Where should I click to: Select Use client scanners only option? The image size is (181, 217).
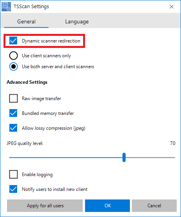point(13,56)
